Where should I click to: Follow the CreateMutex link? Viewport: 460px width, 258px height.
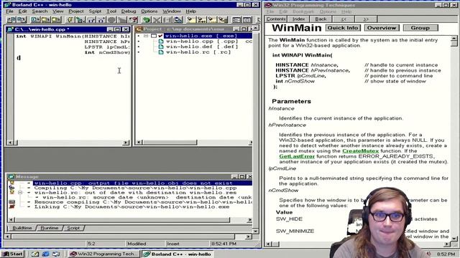[x=361, y=151]
